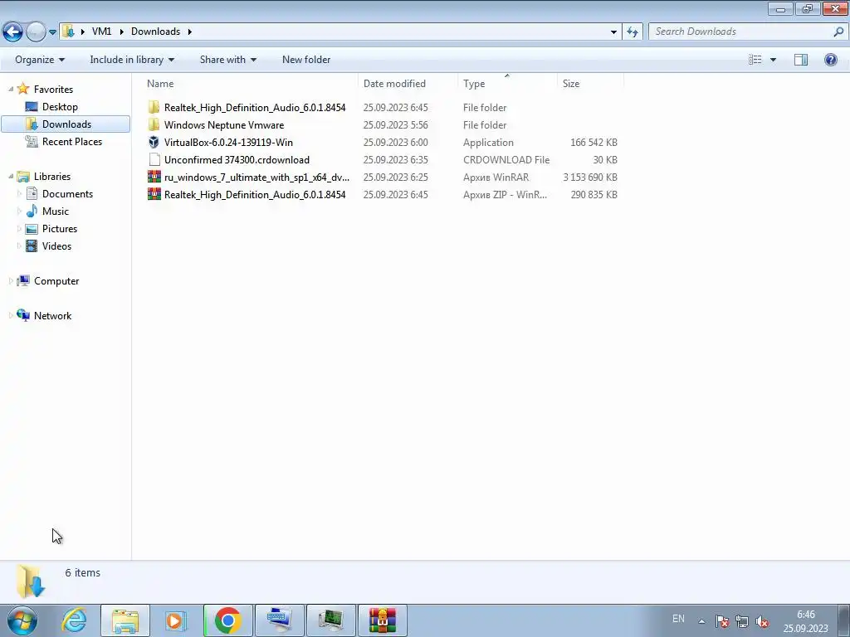The height and width of the screenshot is (637, 850).
Task: Click the search magnifier icon
Action: pos(838,32)
